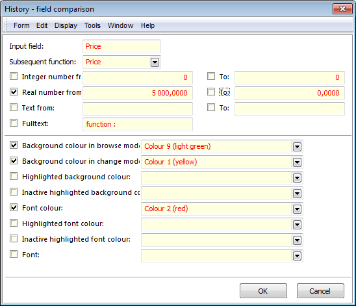
Task: Enable the Integer number from checkbox
Action: (x=14, y=76)
